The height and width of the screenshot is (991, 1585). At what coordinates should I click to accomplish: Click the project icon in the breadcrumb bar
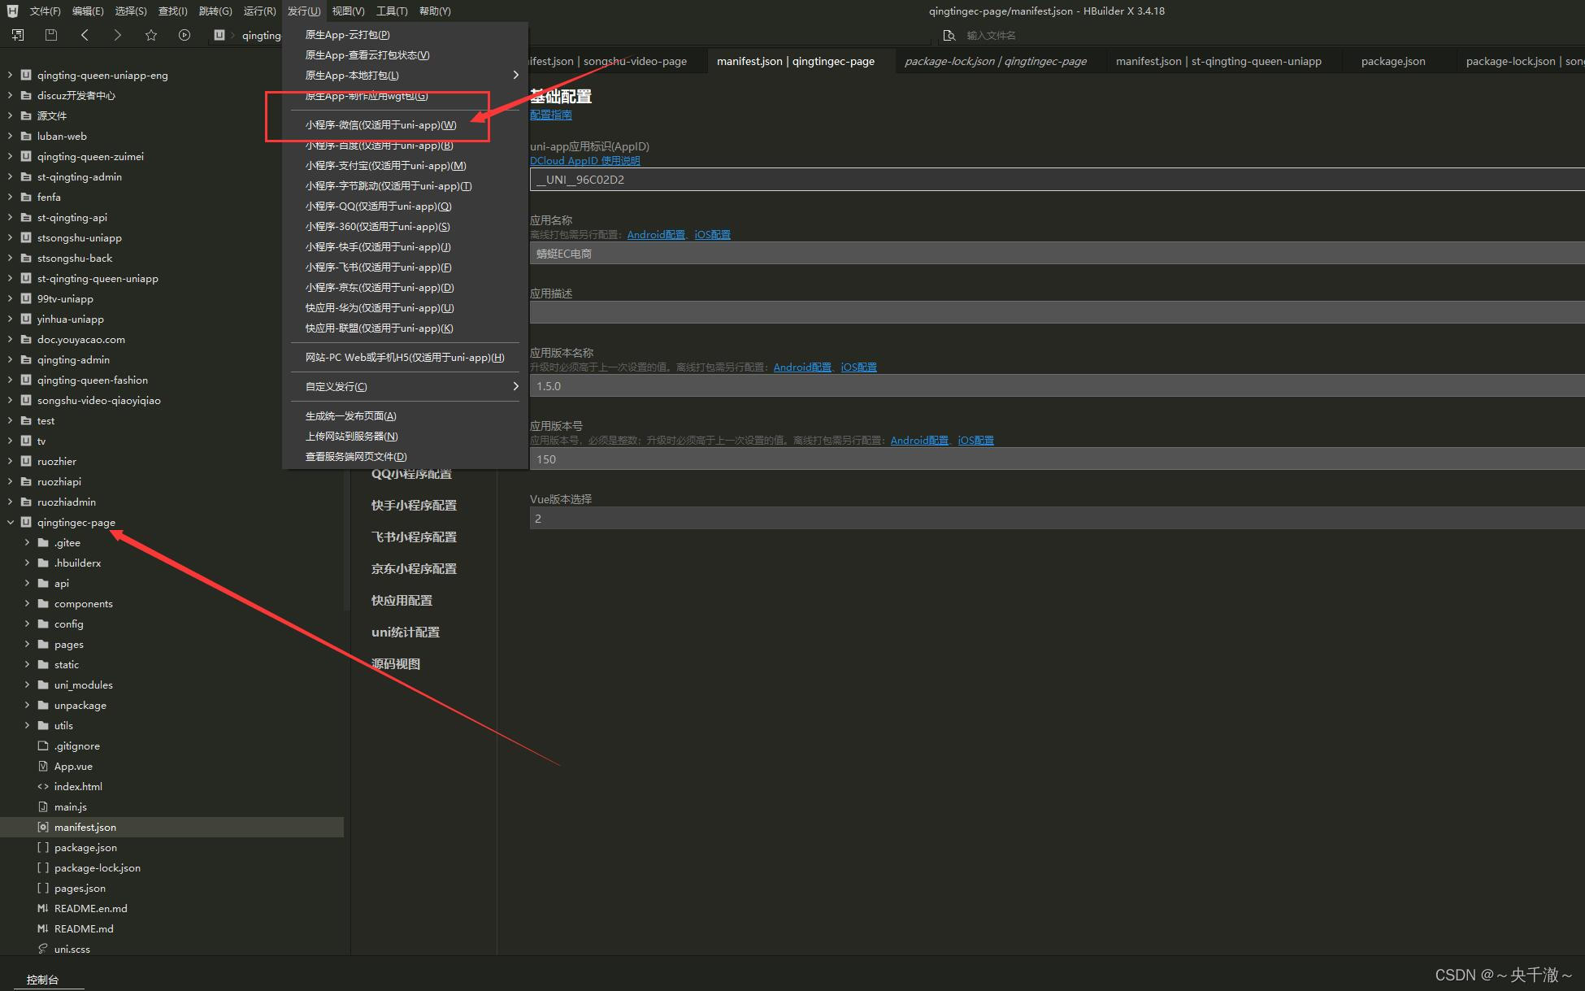219,35
